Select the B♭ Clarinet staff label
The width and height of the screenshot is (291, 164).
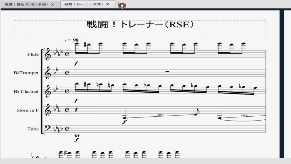(26, 91)
